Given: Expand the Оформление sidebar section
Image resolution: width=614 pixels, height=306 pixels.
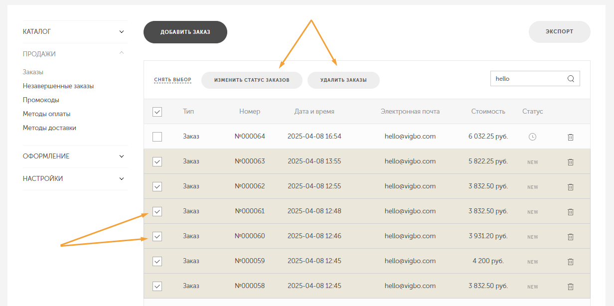Looking at the screenshot, I should (75, 156).
